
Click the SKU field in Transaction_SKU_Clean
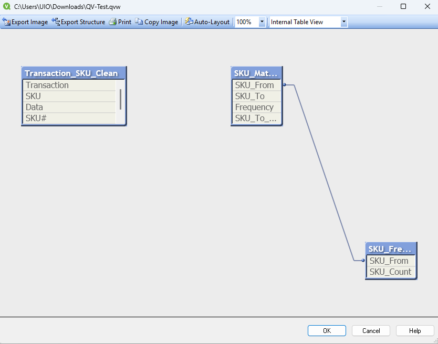click(x=69, y=96)
